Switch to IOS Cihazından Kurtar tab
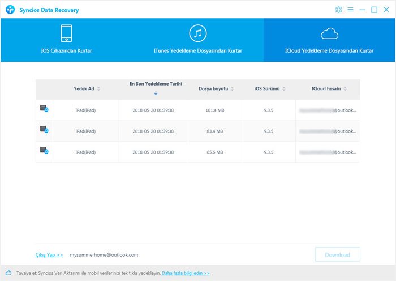The height and width of the screenshot is (281, 396). [x=66, y=40]
